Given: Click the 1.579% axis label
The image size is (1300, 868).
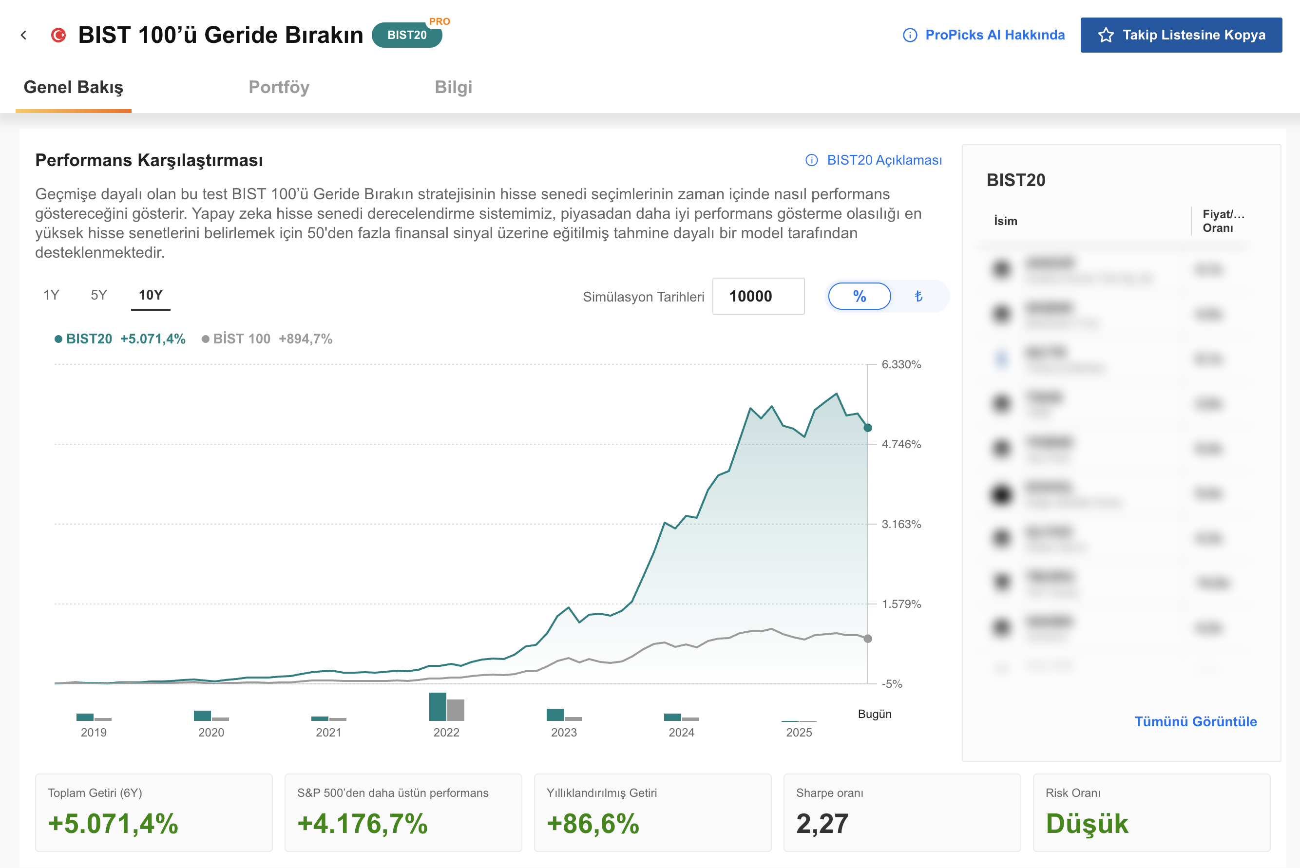Looking at the screenshot, I should (901, 604).
